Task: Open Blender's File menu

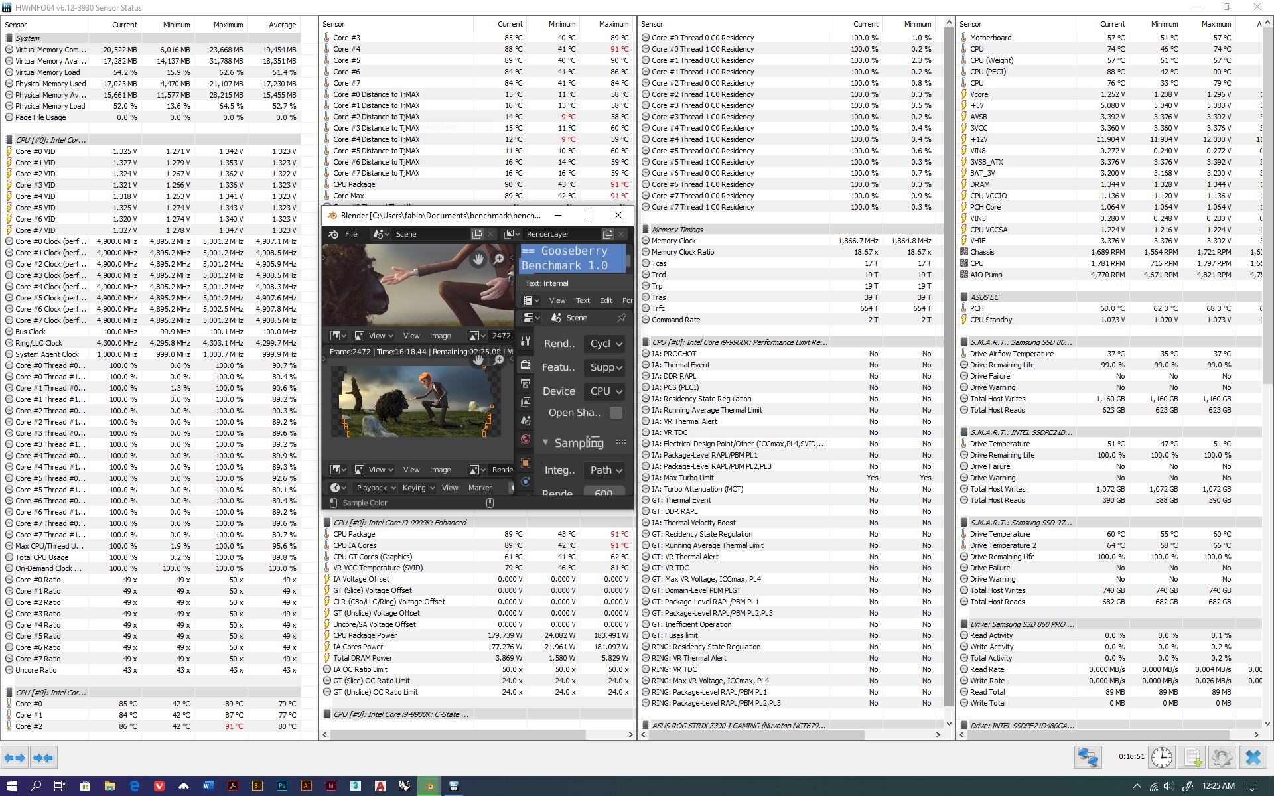Action: tap(351, 234)
